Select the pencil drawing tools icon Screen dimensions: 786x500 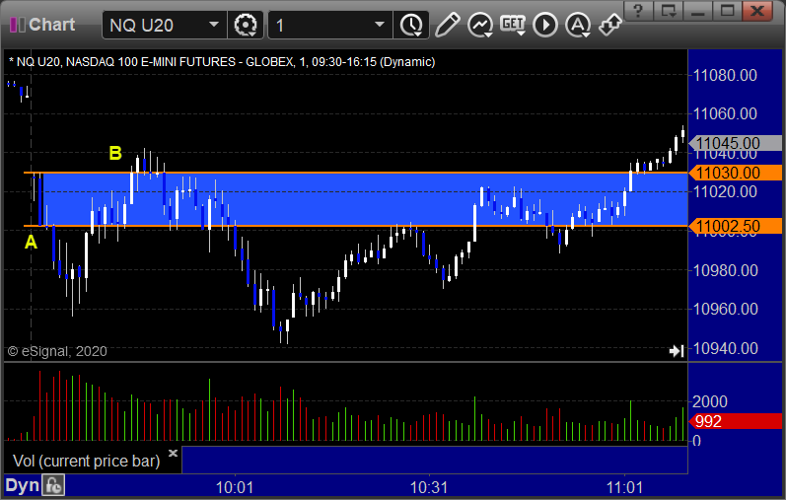click(x=447, y=25)
